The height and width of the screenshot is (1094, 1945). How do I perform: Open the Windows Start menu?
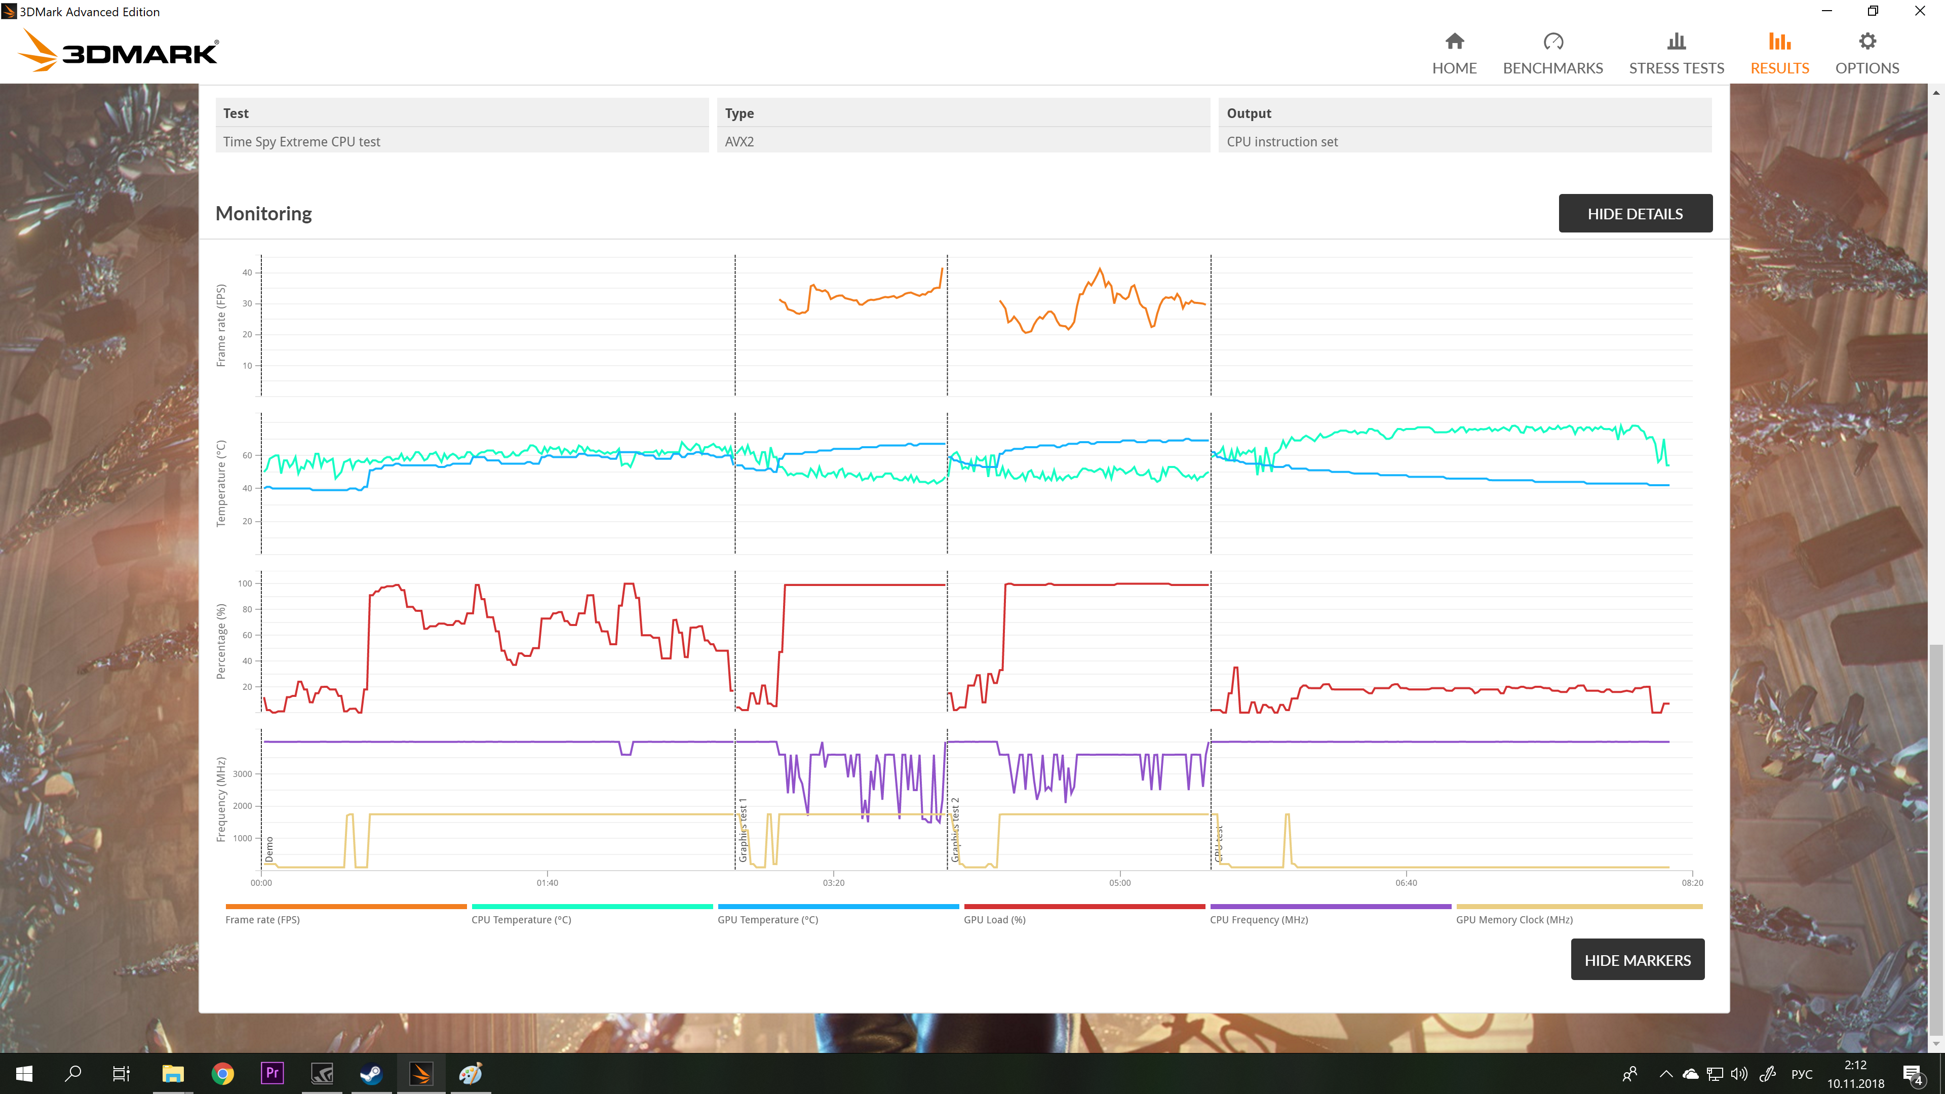pyautogui.click(x=24, y=1073)
